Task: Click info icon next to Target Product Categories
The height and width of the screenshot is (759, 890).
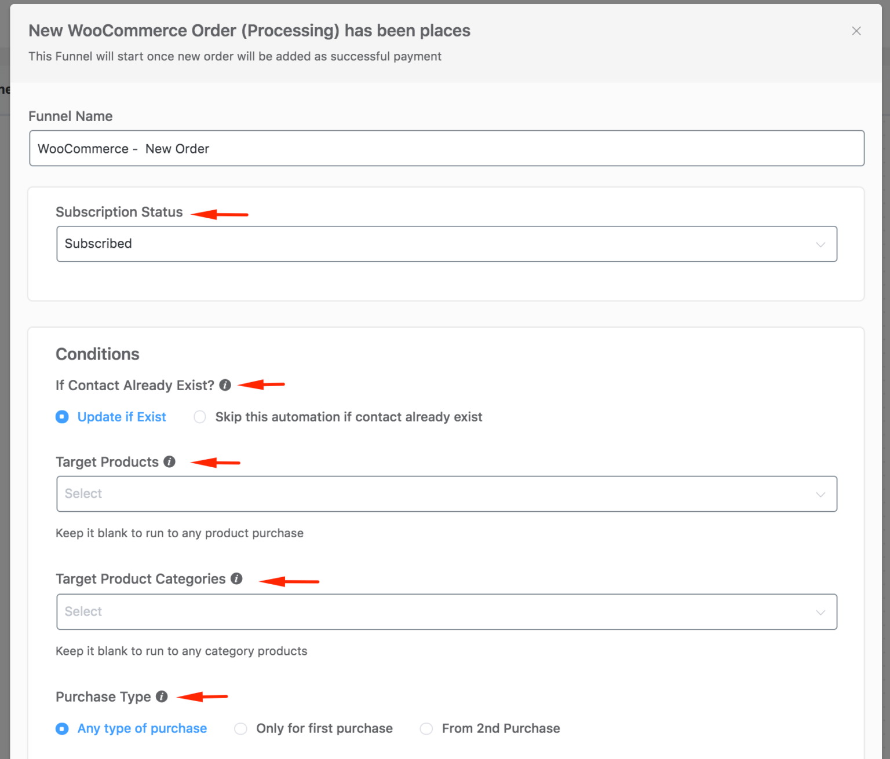Action: click(x=236, y=578)
